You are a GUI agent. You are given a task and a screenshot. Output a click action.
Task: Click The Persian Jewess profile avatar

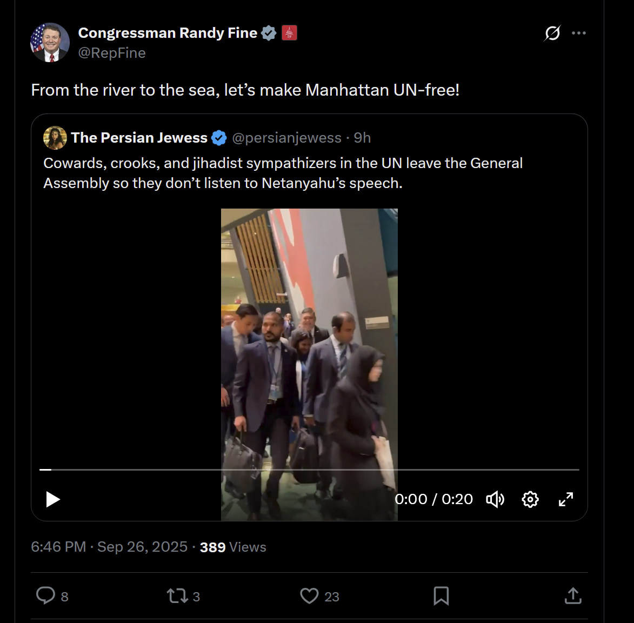coord(55,138)
